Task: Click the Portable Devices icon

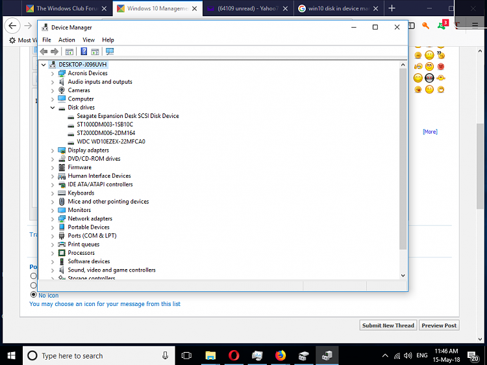Action: pos(62,227)
